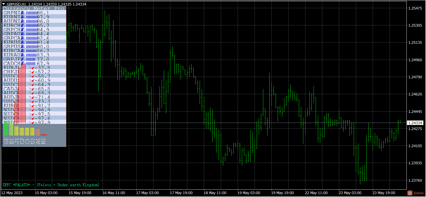Click the green GBP strength bar

click(6, 128)
